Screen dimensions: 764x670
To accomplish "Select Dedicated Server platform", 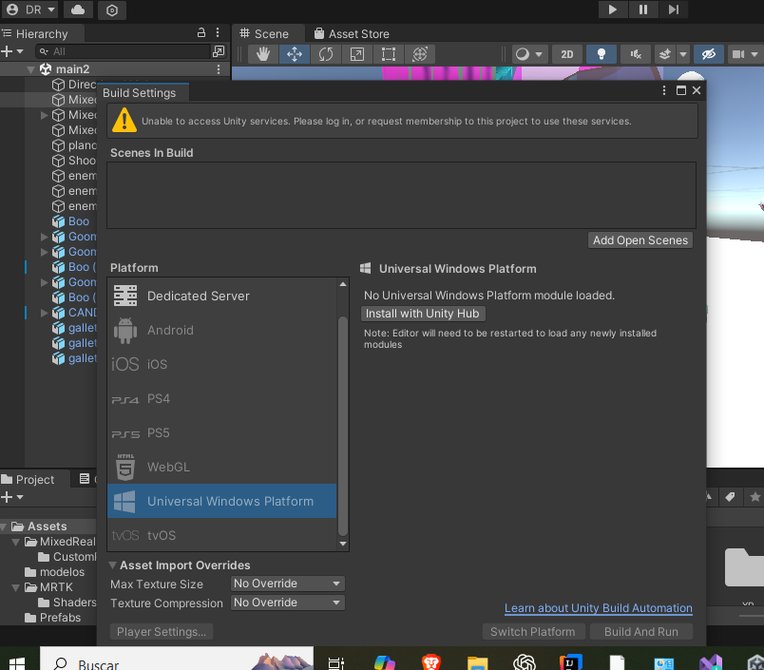I will 221,296.
